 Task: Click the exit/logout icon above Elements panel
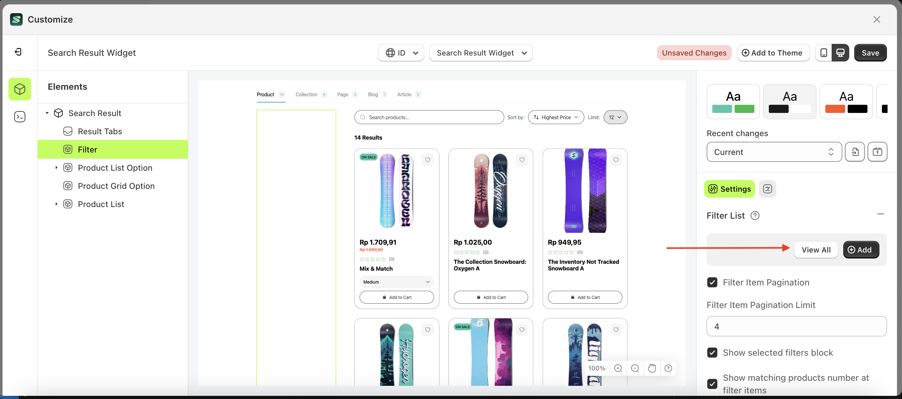point(18,52)
